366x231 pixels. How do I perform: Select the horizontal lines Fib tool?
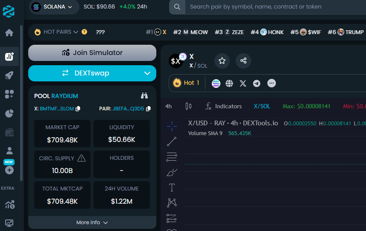[x=172, y=157]
